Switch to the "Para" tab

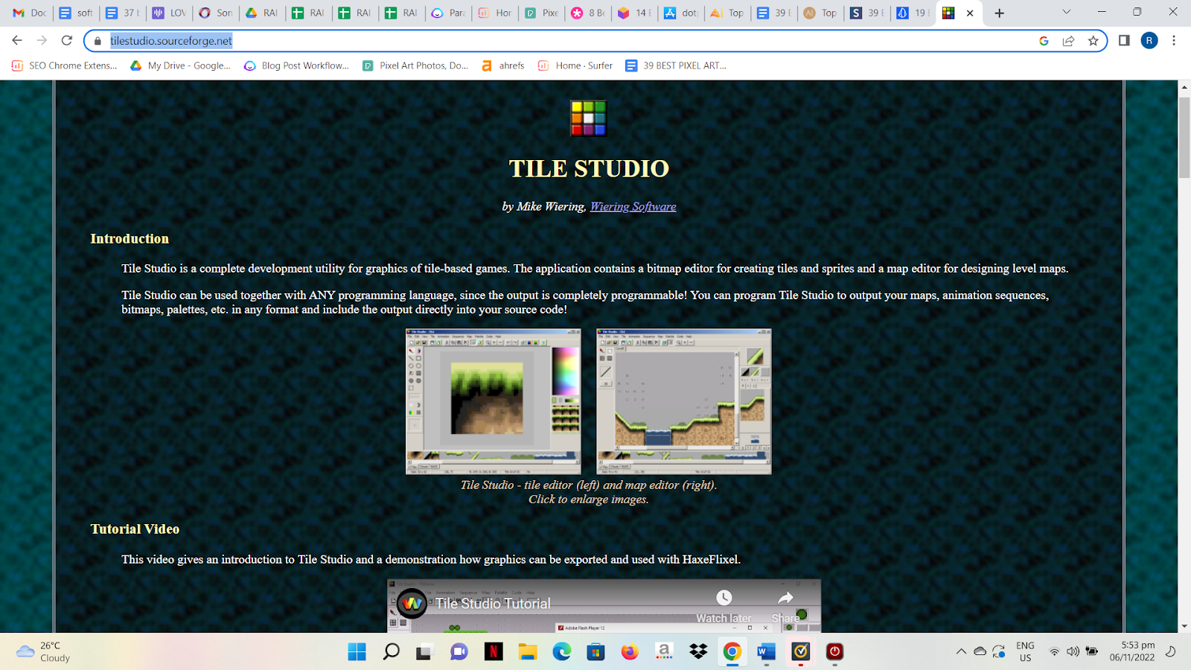[448, 13]
